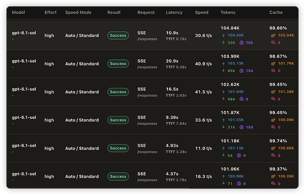
Task: Click the brain icon beside 154
Action: [x=241, y=71]
